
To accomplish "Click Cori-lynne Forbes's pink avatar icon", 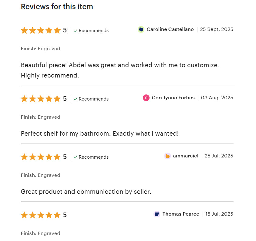I will coord(146,98).
